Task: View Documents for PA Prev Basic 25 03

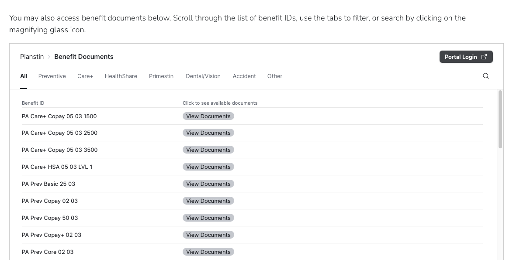Action: pyautogui.click(x=208, y=184)
